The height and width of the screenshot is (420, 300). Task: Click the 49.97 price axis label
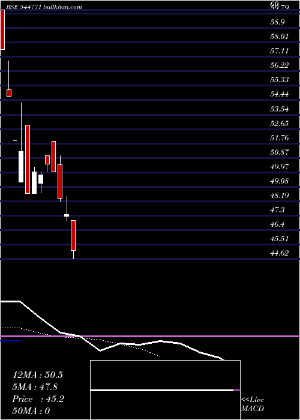(279, 167)
